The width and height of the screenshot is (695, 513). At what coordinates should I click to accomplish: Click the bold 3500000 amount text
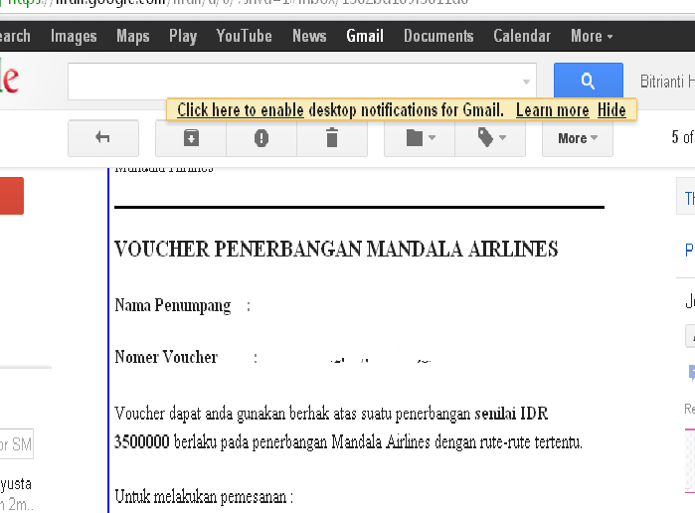142,442
